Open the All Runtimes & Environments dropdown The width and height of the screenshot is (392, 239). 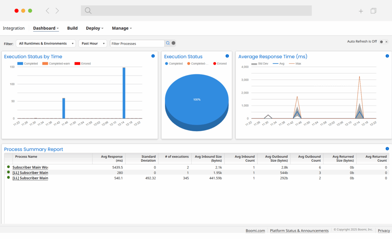click(45, 43)
